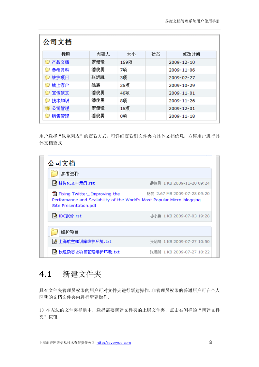Open the 线上客户 folder link
The height and width of the screenshot is (367, 259).
(x=60, y=85)
